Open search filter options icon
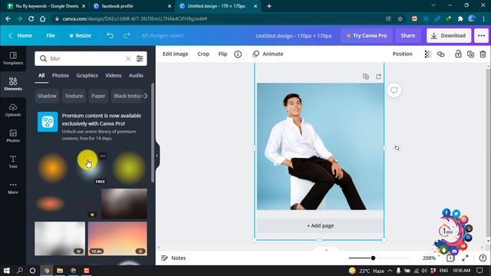Viewport: 491px width, 276px height. 140,58
